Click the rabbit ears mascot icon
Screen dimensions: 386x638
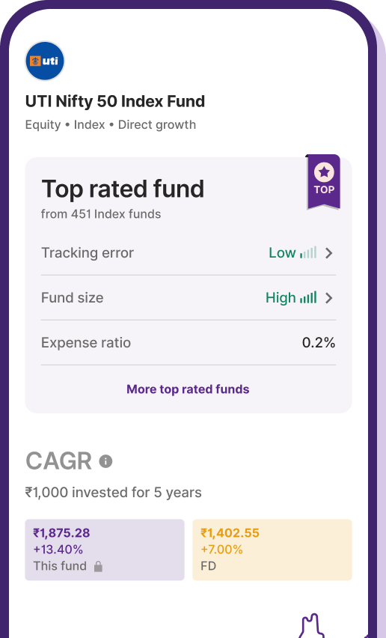click(312, 625)
